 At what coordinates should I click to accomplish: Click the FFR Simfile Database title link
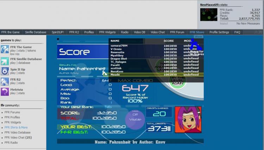click(26, 59)
